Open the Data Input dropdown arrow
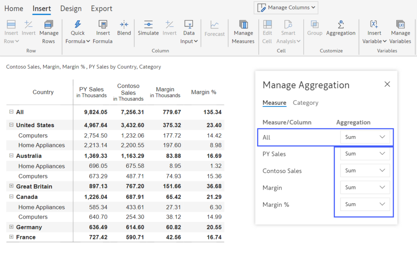This screenshot has width=417, height=254. (196, 41)
